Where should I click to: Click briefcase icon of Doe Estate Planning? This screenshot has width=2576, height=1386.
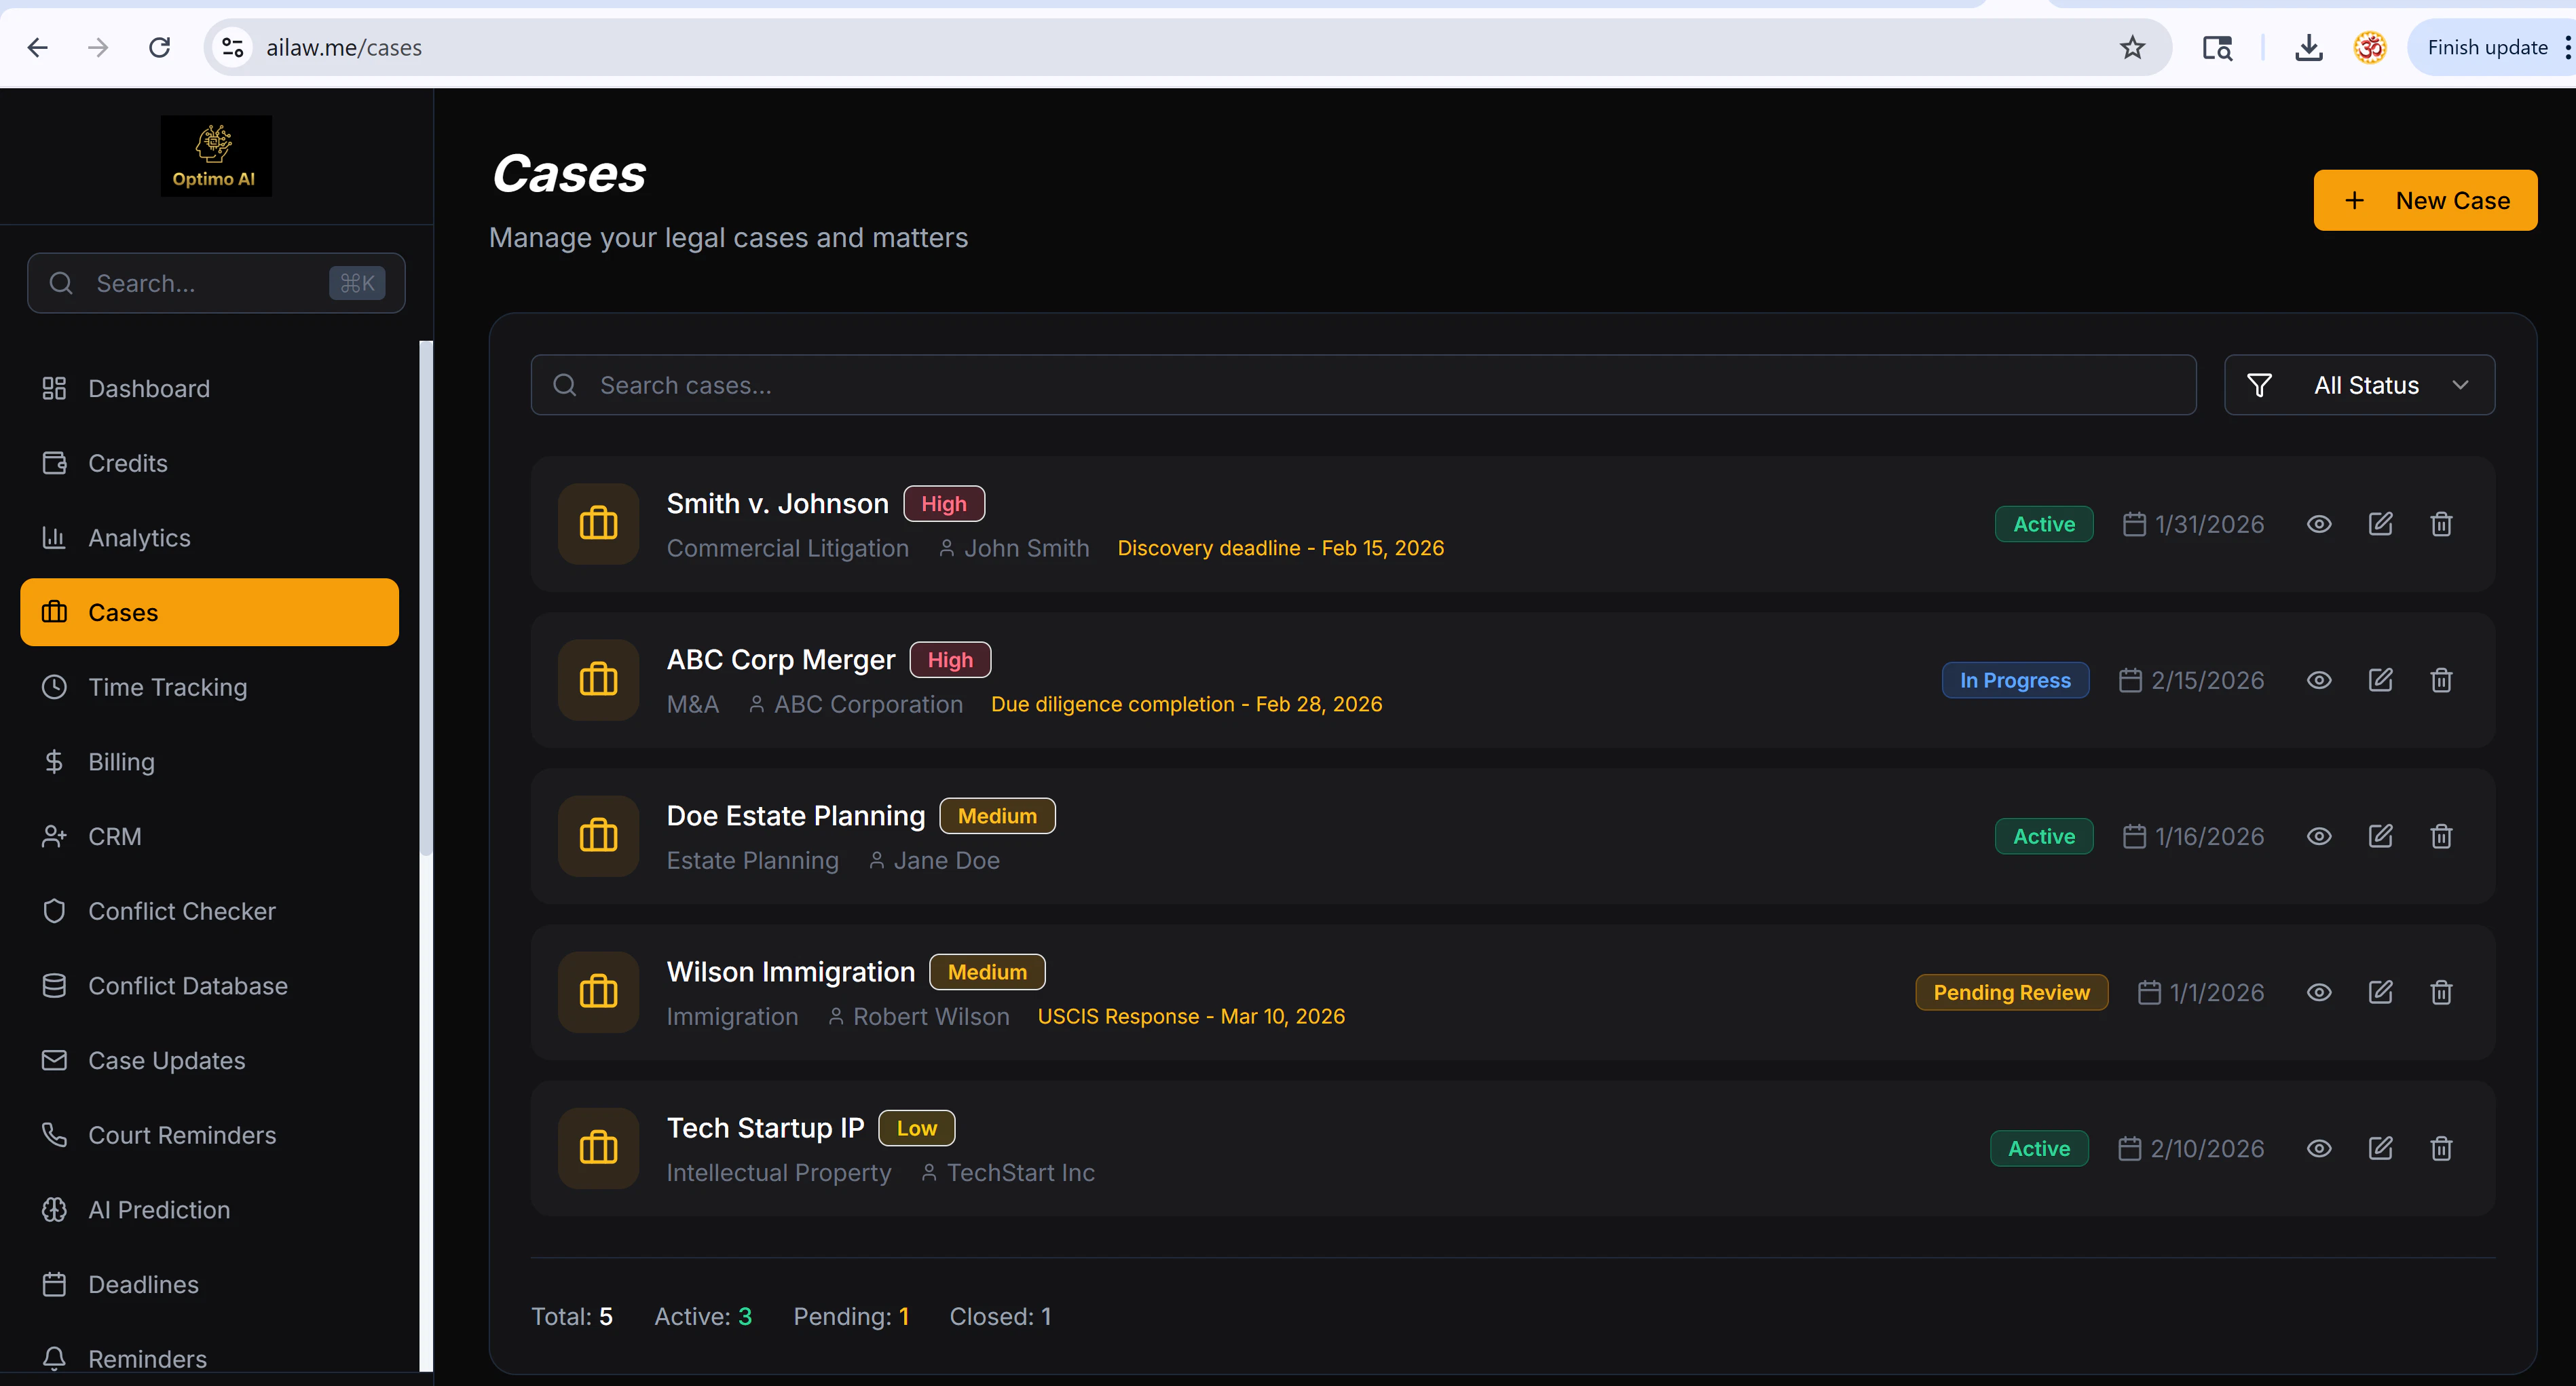[x=598, y=836]
